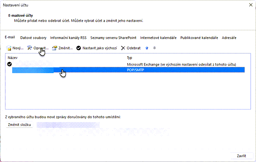The height and width of the screenshot is (162, 256).
Task: Click the Změnit složku button
Action: [20, 125]
